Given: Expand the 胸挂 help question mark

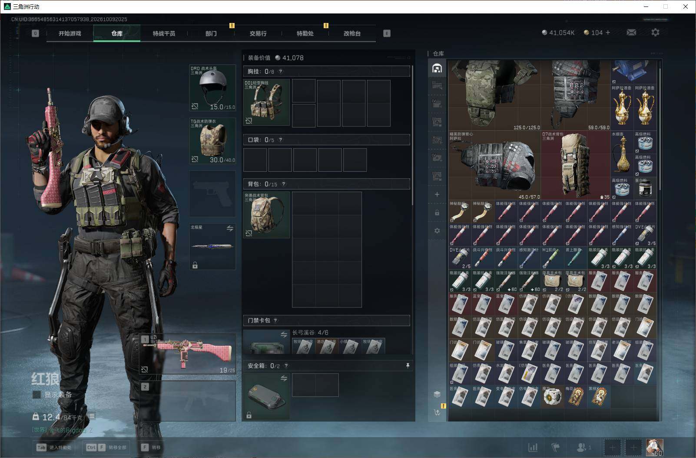Looking at the screenshot, I should [280, 72].
